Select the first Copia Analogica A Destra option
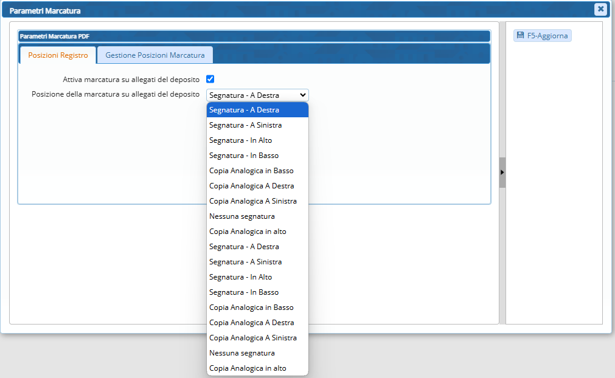The height and width of the screenshot is (378, 615). coord(257,186)
